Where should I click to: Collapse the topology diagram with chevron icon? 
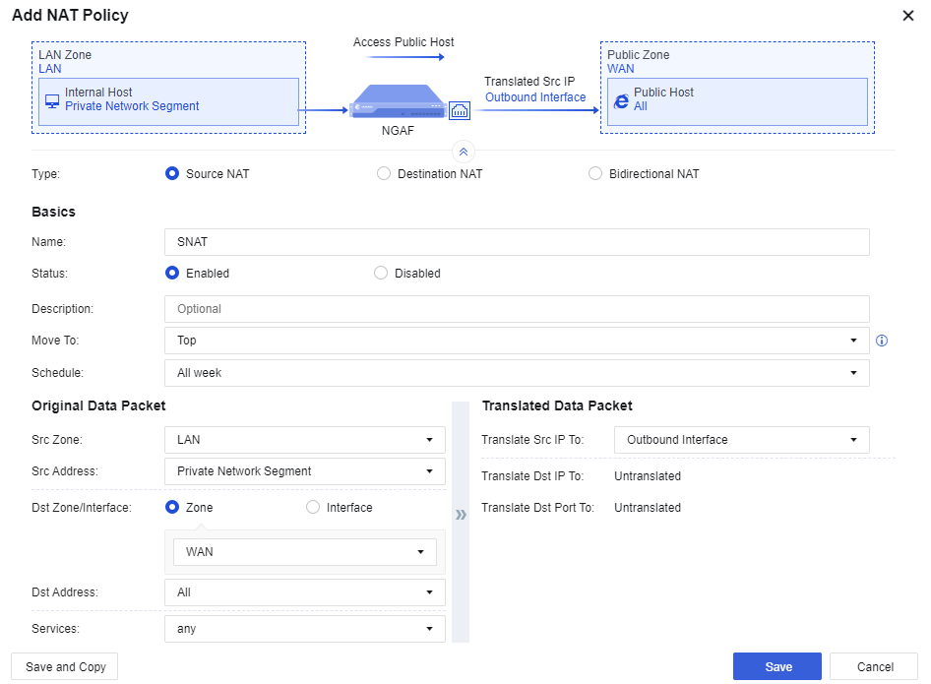pos(464,151)
